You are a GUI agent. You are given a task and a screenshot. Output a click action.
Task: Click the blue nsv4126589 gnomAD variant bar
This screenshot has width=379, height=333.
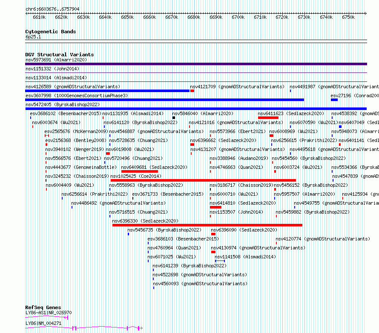pos(107,91)
